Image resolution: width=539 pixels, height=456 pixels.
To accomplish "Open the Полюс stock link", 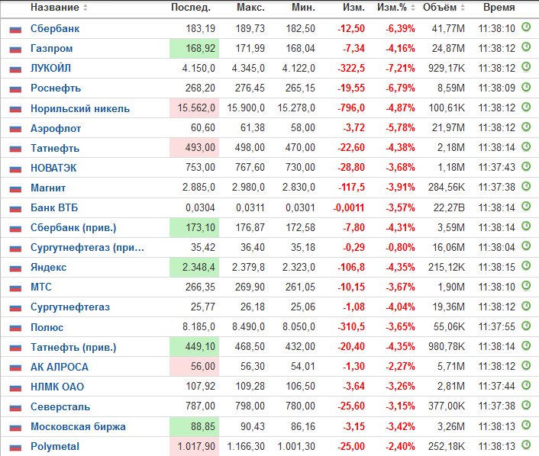I will [x=47, y=328].
